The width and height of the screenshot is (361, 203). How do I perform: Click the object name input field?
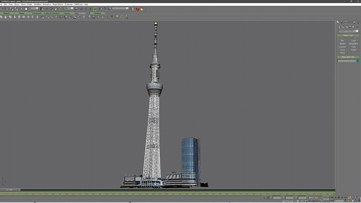(347, 61)
